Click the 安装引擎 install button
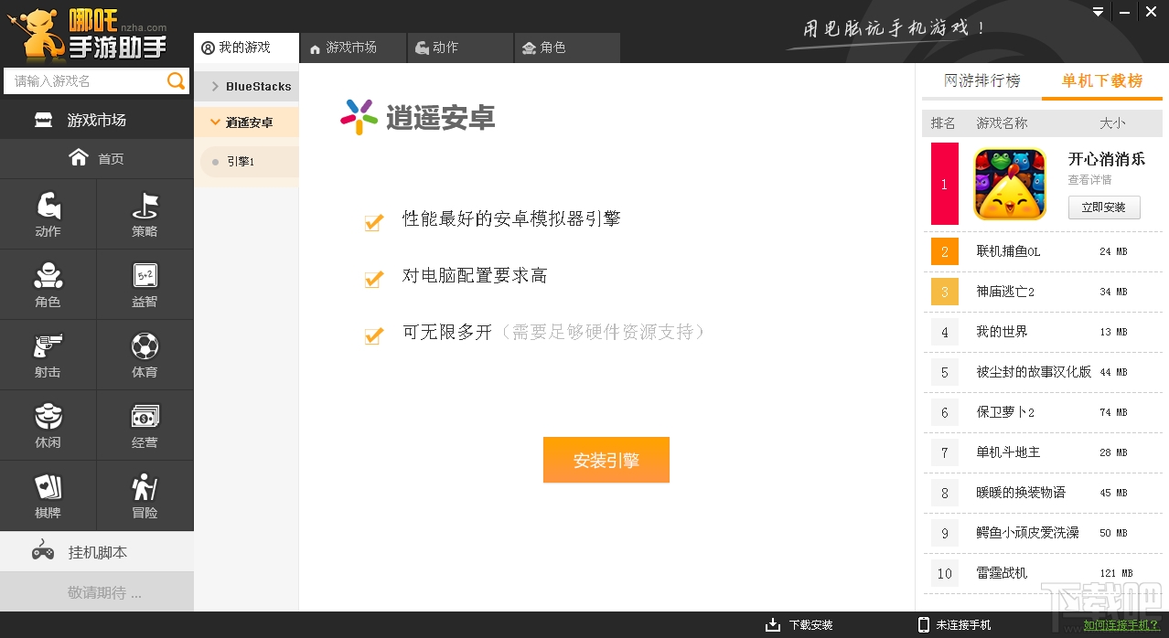 click(x=606, y=460)
